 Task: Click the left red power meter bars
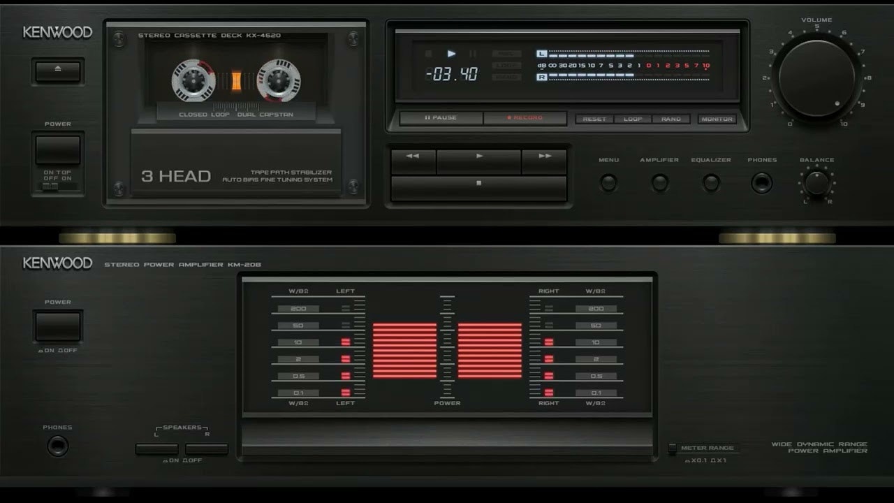404,351
